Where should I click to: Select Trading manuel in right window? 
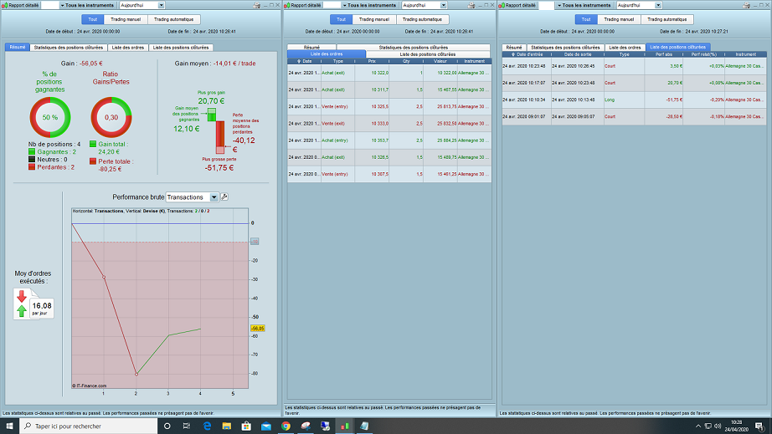619,20
